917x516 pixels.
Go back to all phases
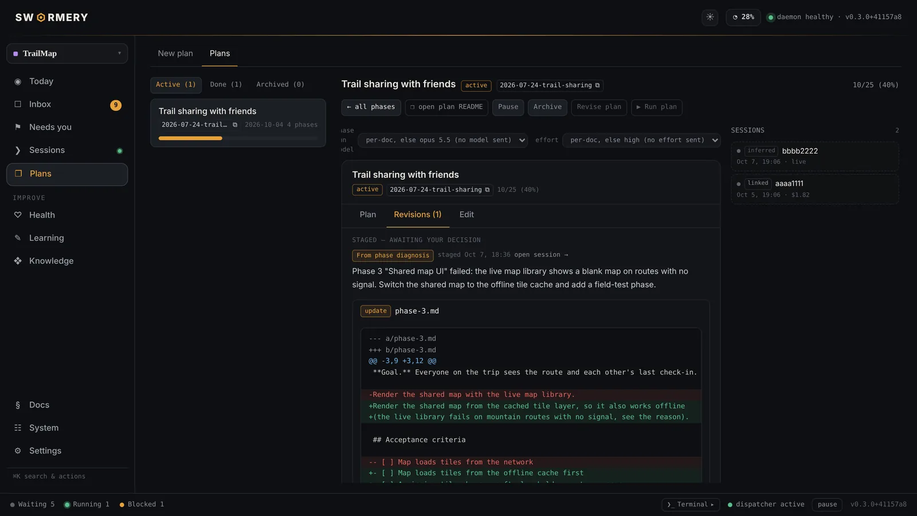371,107
